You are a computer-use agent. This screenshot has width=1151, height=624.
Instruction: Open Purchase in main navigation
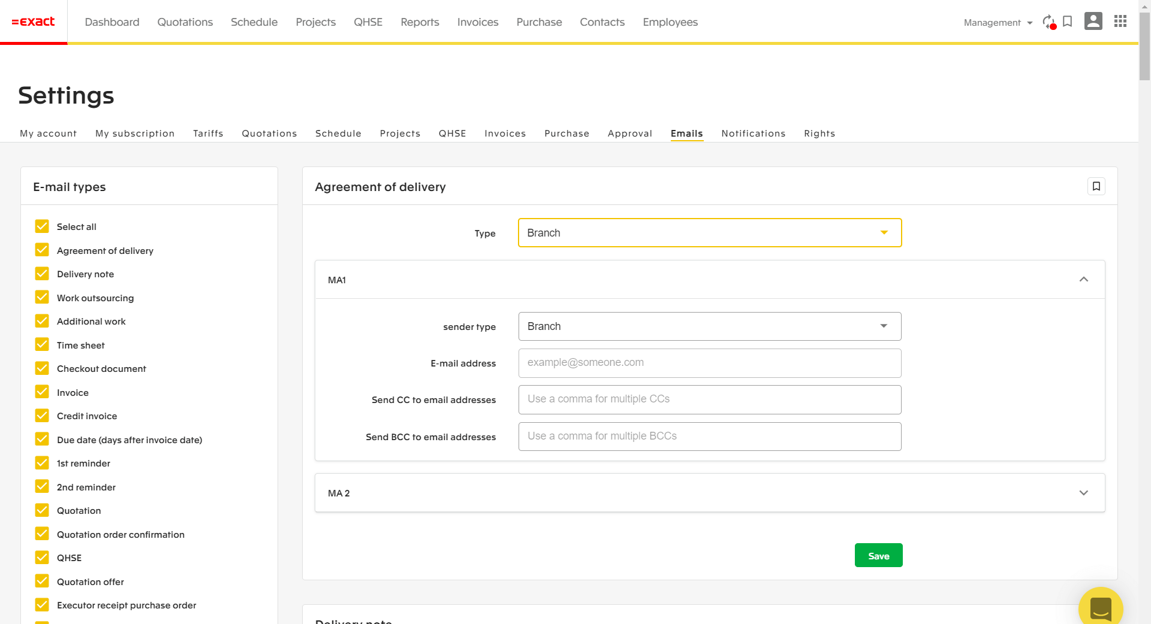tap(540, 22)
